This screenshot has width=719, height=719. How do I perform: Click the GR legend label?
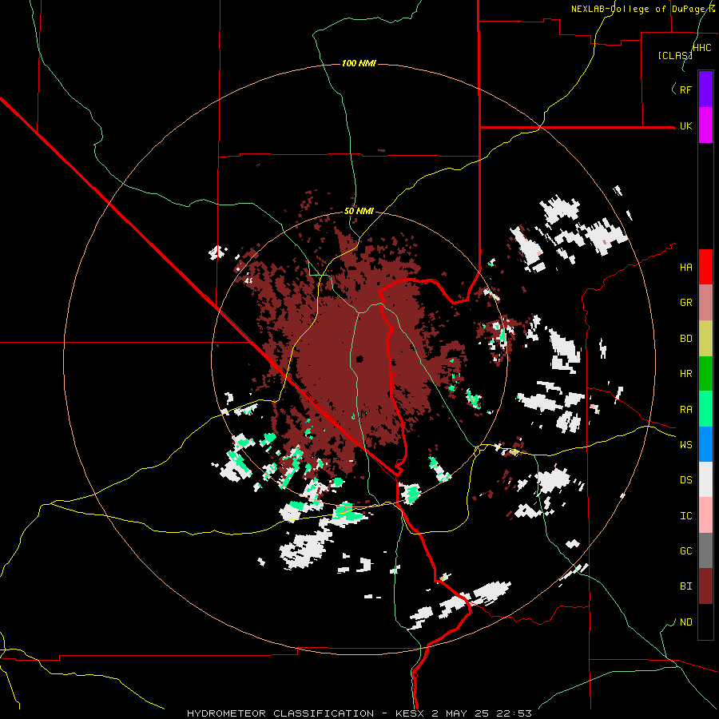click(686, 303)
